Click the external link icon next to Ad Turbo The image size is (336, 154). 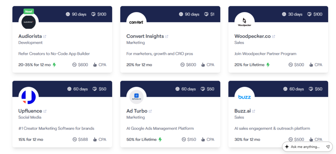point(150,111)
